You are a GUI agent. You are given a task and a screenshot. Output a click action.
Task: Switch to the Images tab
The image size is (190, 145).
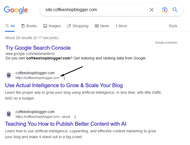point(52,26)
